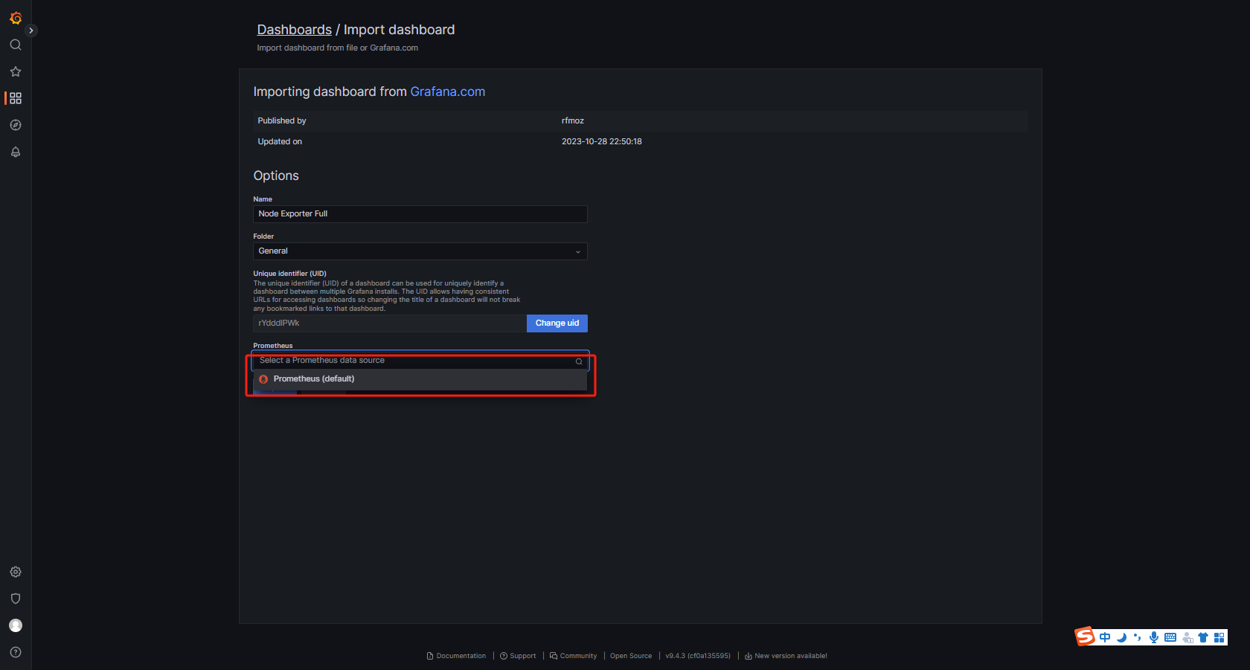Click the search icon in Prometheus selector

579,361
